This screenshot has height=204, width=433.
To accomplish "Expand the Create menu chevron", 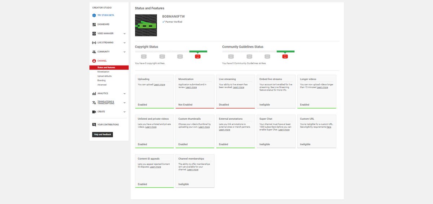I will point(124,112).
